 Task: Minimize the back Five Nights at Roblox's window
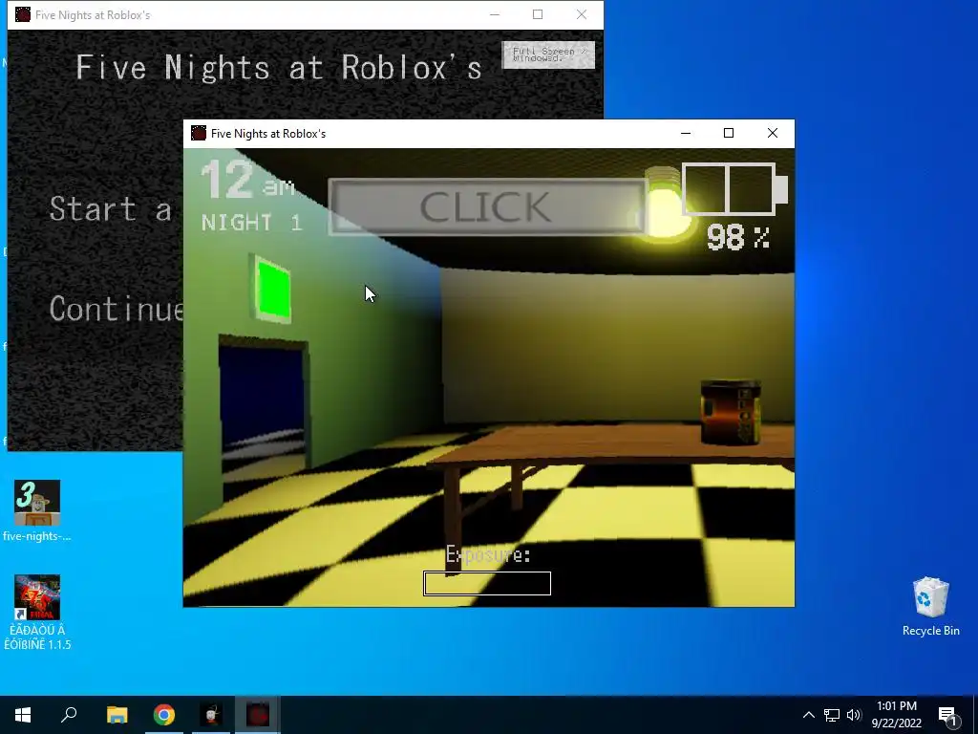click(x=495, y=14)
